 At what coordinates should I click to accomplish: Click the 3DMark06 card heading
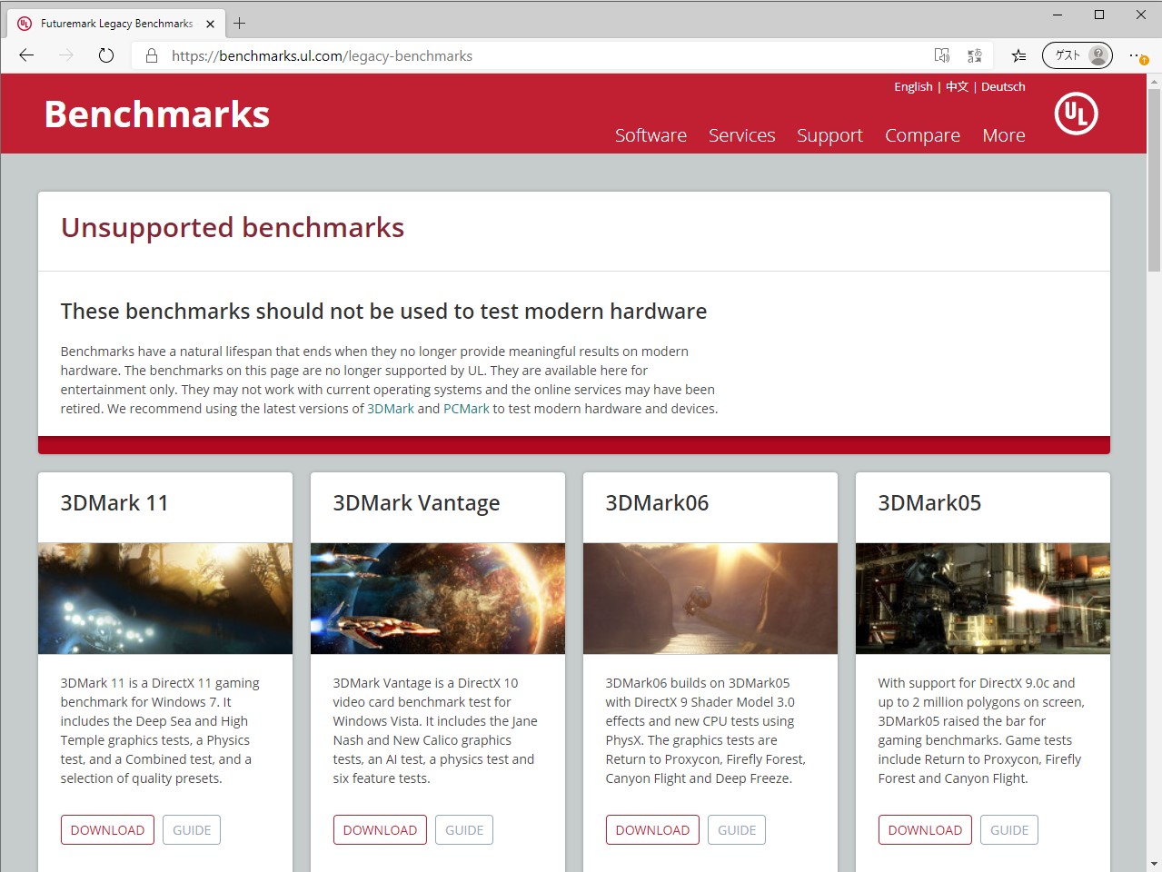[658, 503]
